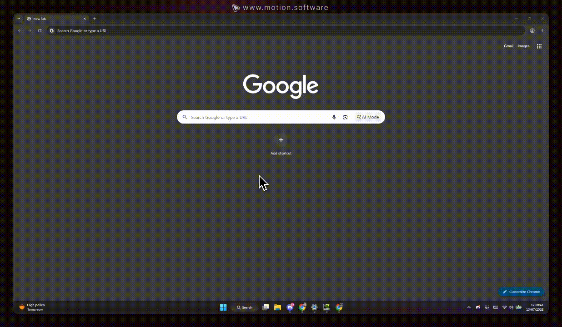Close the New Tab tab
This screenshot has height=327, width=562.
(85, 19)
